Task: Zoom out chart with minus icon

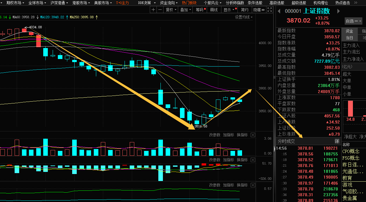Action: pyautogui.click(x=160, y=10)
